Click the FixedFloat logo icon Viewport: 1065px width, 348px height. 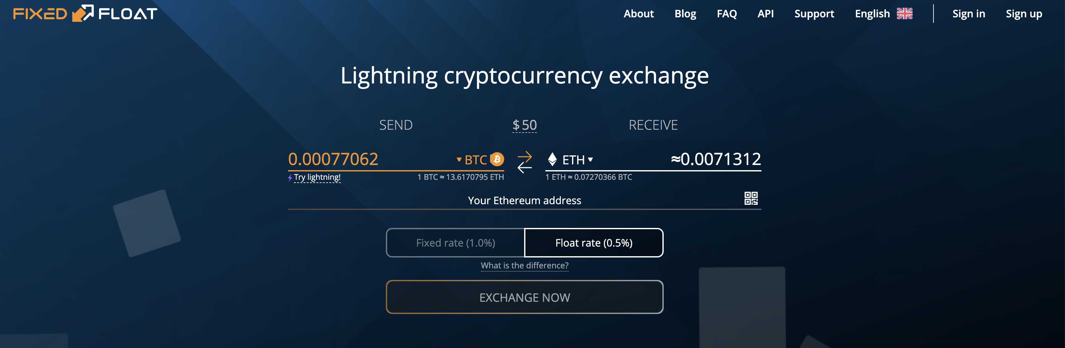[83, 13]
